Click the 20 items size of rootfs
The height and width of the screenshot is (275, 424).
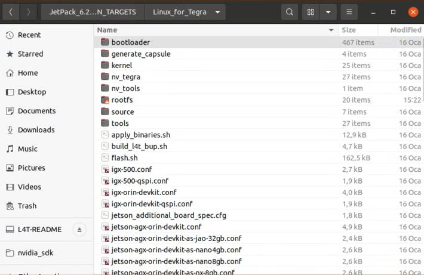coord(357,100)
